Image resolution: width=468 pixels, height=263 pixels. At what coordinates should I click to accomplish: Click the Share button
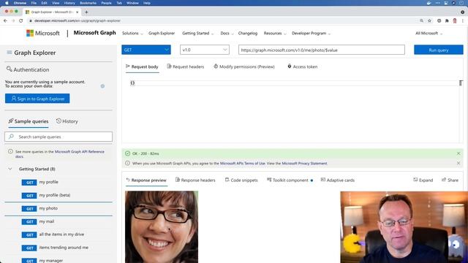450,180
